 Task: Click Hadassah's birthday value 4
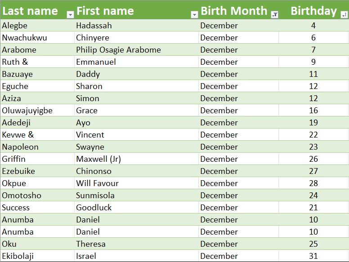click(313, 26)
